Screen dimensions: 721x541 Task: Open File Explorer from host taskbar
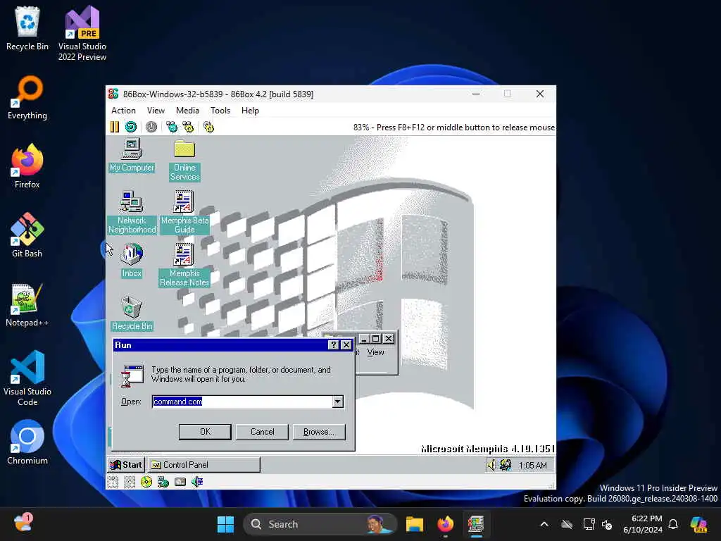tap(414, 524)
